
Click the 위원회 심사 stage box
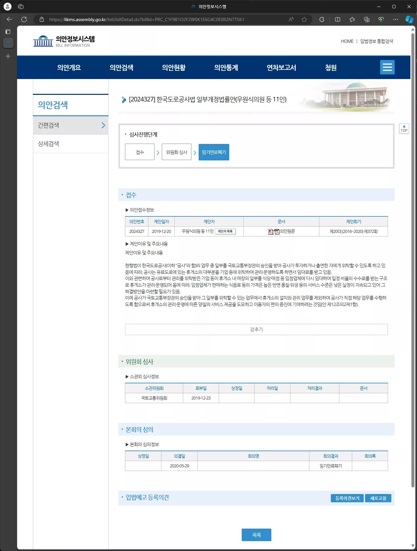tap(177, 152)
